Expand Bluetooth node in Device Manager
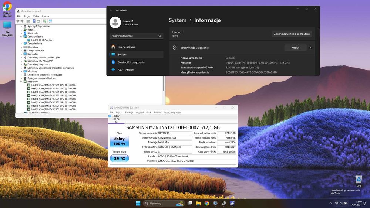This screenshot has width=370, height=208. [21, 33]
